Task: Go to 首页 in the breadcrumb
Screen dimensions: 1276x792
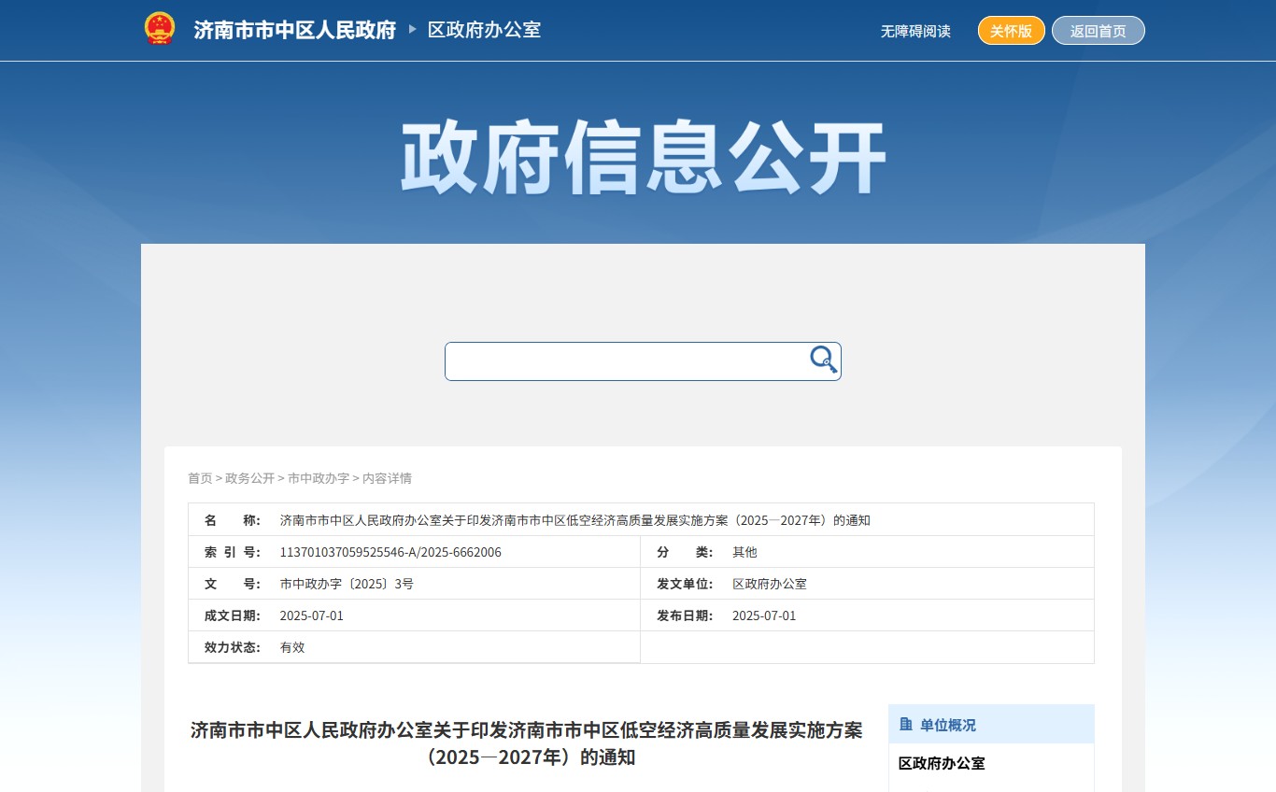Action: click(200, 478)
